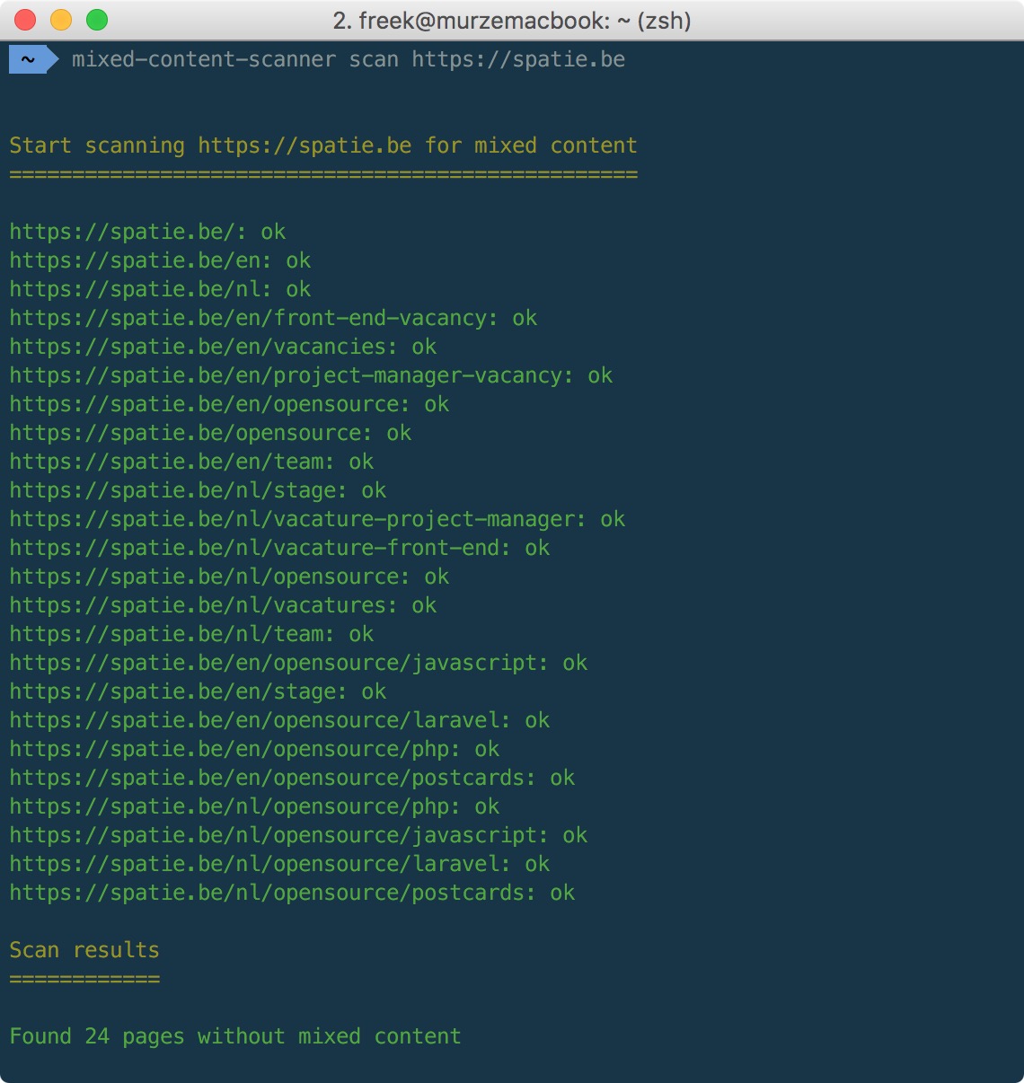Screen dimensions: 1024x1083
Task: Click the en/project-manager-vacancy URL line
Action: tap(311, 375)
